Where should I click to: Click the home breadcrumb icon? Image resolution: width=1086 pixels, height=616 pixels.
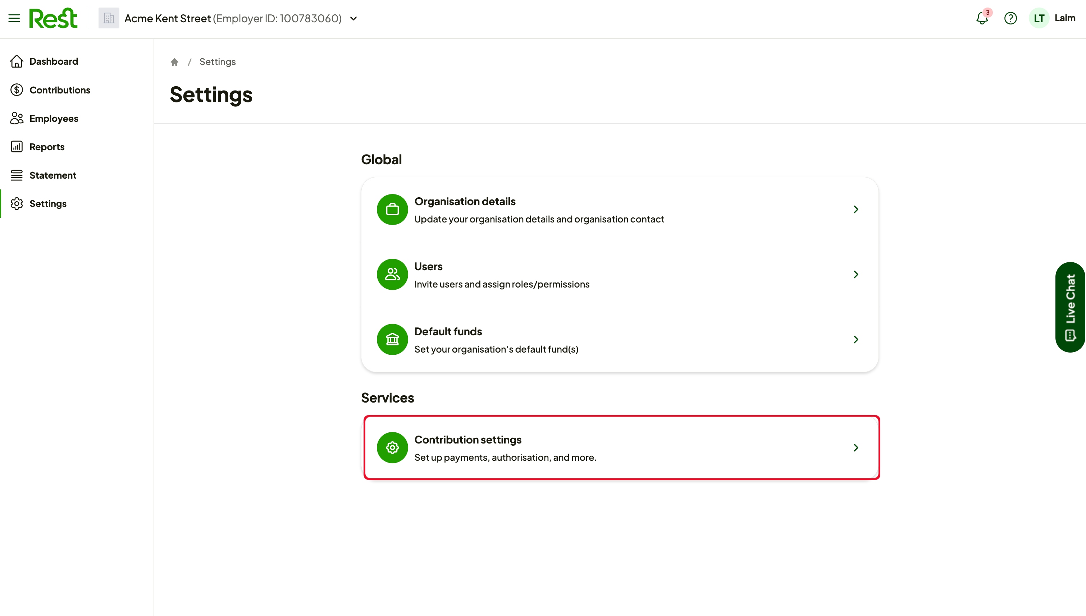(174, 62)
